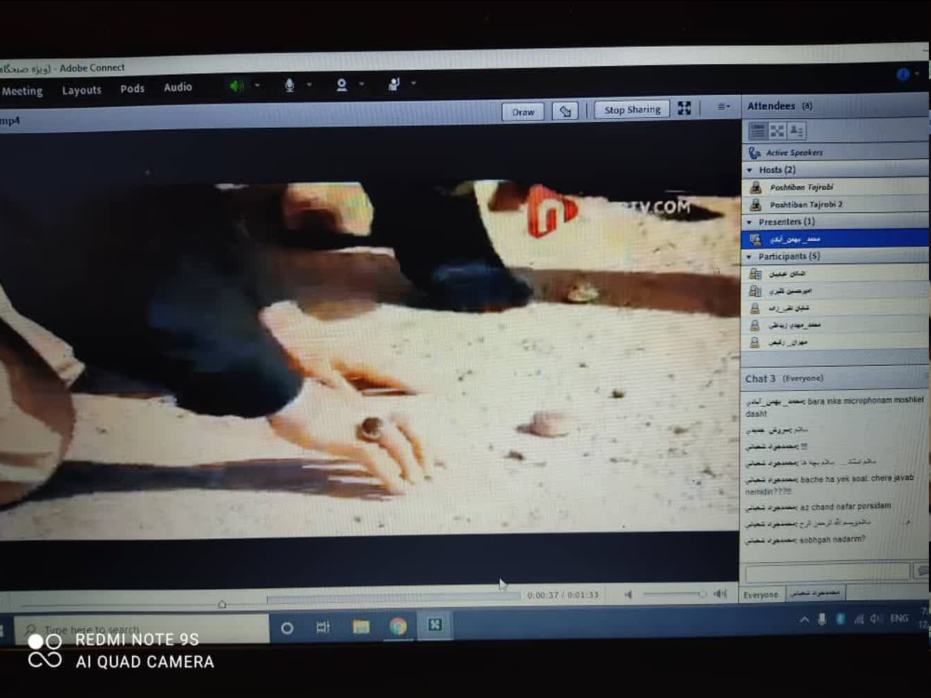Open microphone options dropdown arrow
Image resolution: width=931 pixels, height=698 pixels.
point(309,84)
